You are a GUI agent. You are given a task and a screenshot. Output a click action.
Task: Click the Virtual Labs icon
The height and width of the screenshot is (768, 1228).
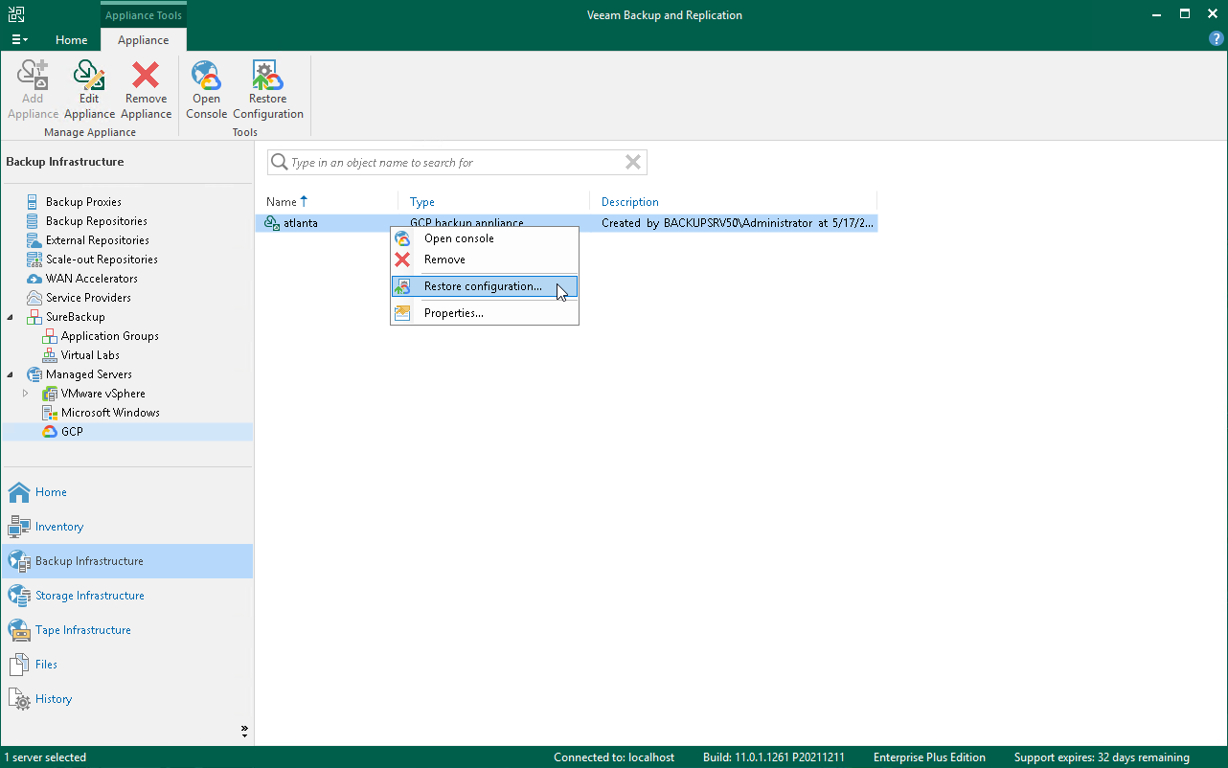coord(50,355)
